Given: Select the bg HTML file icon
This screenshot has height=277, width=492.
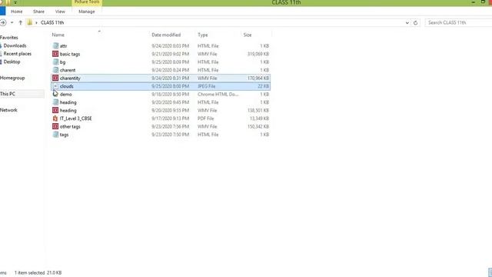Looking at the screenshot, I should [55, 62].
